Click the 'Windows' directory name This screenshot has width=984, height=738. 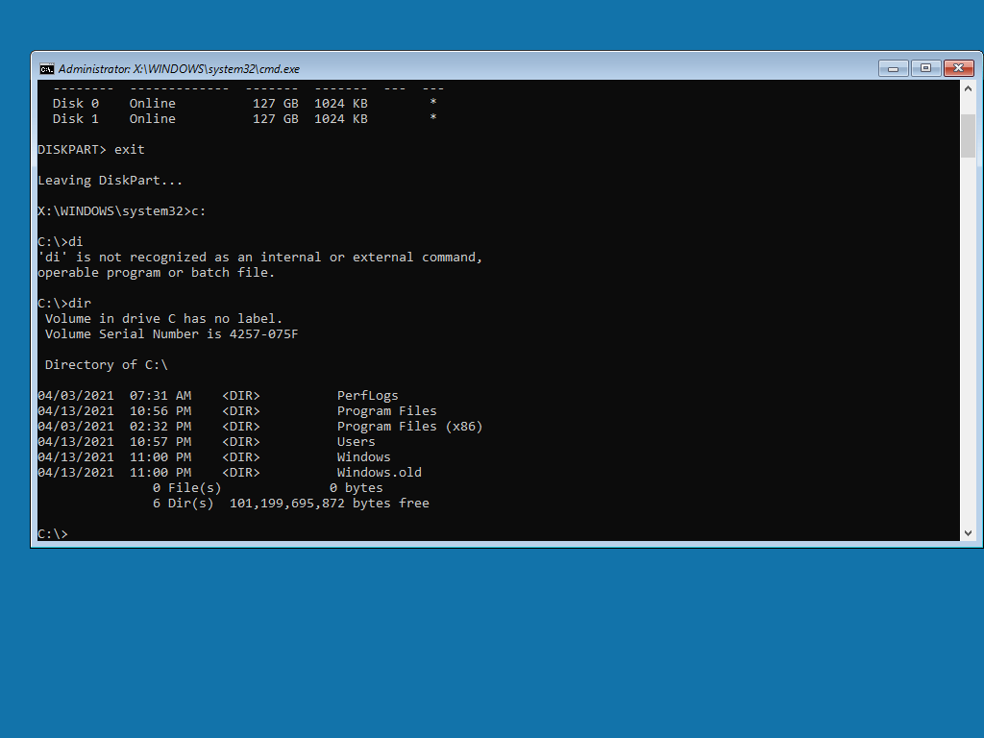click(363, 456)
